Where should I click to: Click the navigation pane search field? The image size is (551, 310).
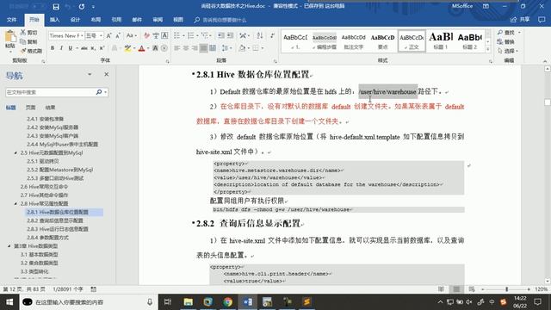tap(50, 92)
